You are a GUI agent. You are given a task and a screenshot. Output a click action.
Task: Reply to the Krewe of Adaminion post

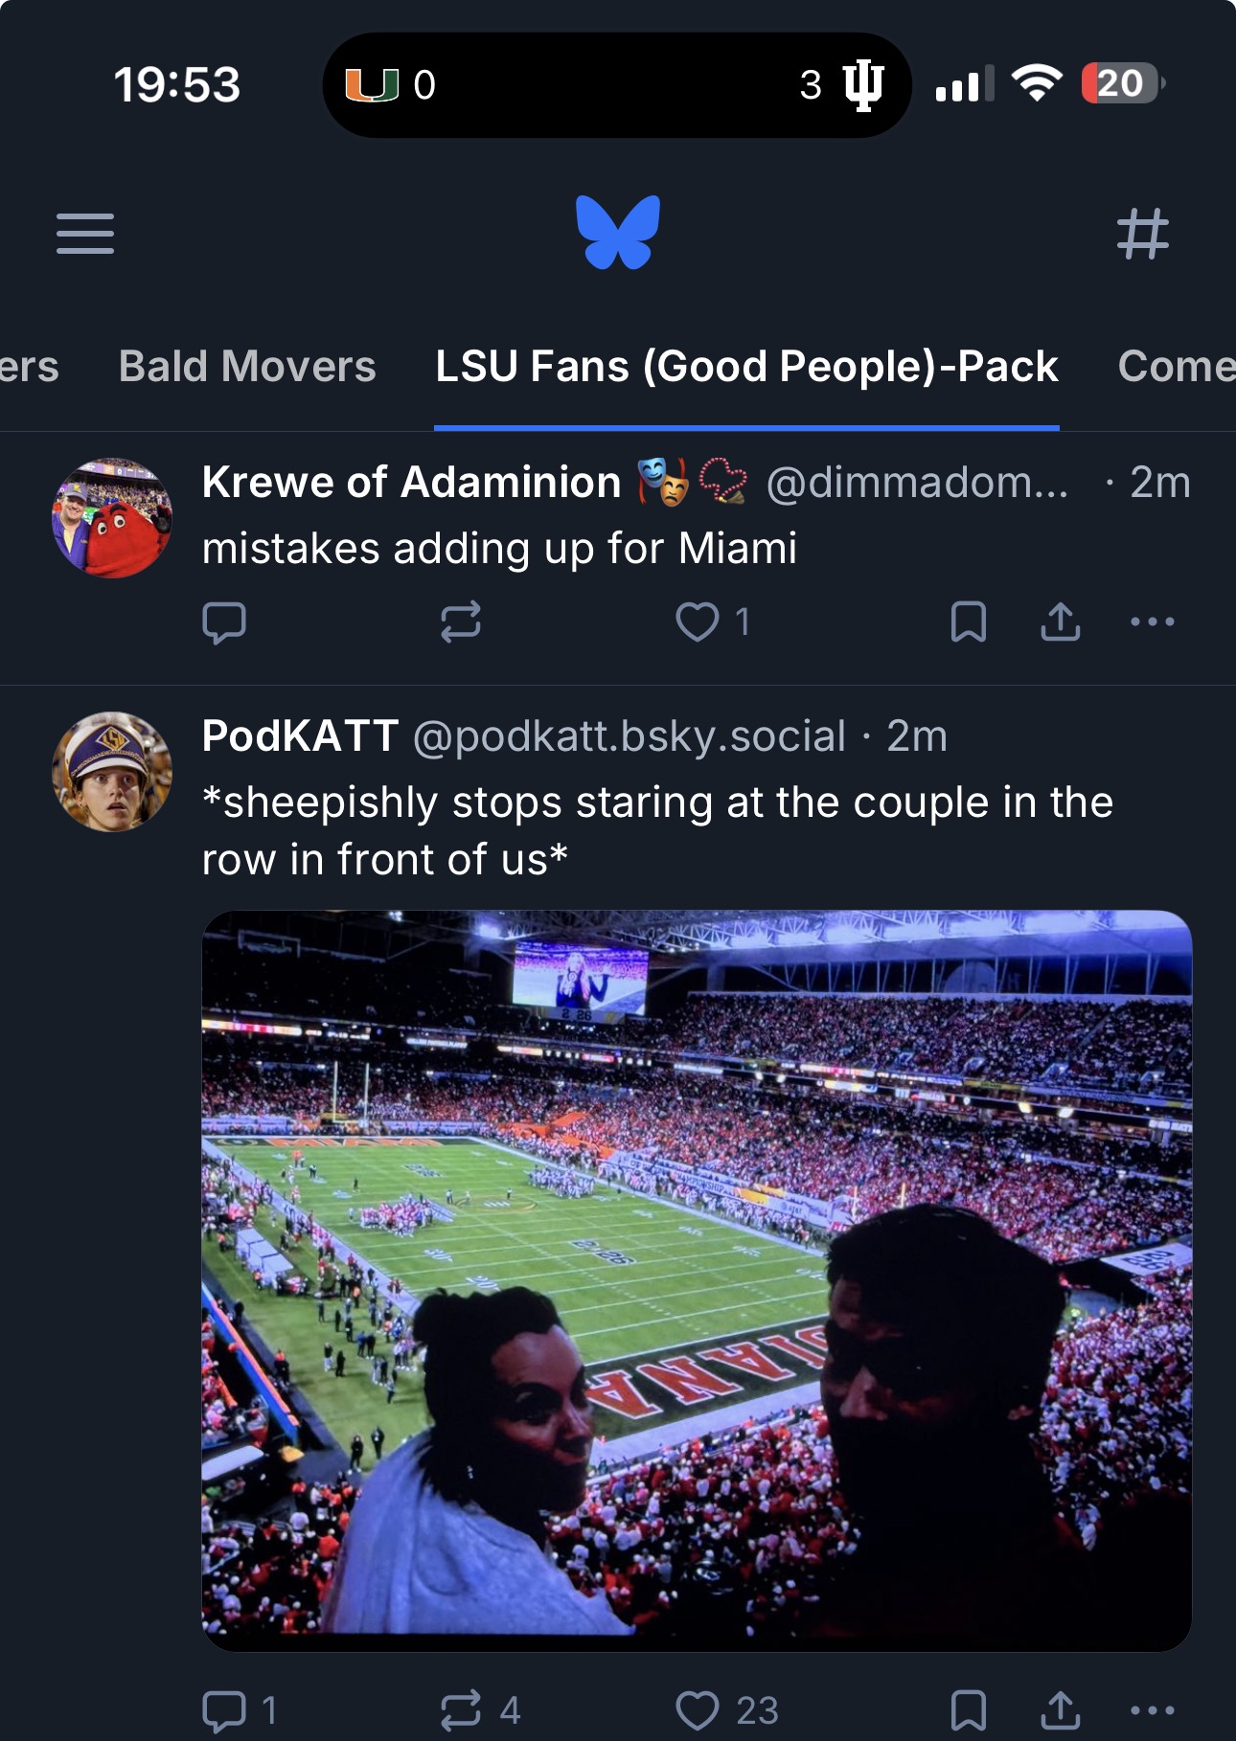point(224,622)
